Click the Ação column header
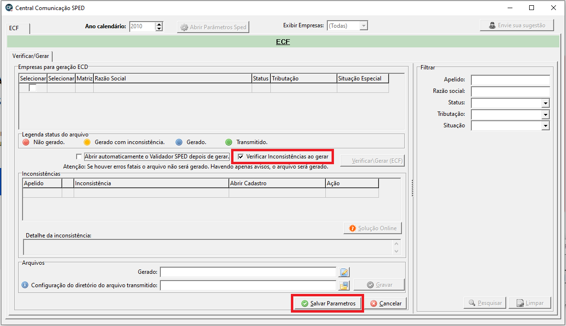This screenshot has height=326, width=566. (352, 183)
